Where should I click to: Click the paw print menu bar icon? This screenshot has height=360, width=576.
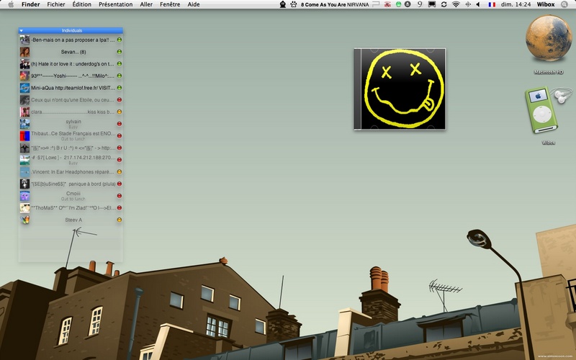[294, 4]
